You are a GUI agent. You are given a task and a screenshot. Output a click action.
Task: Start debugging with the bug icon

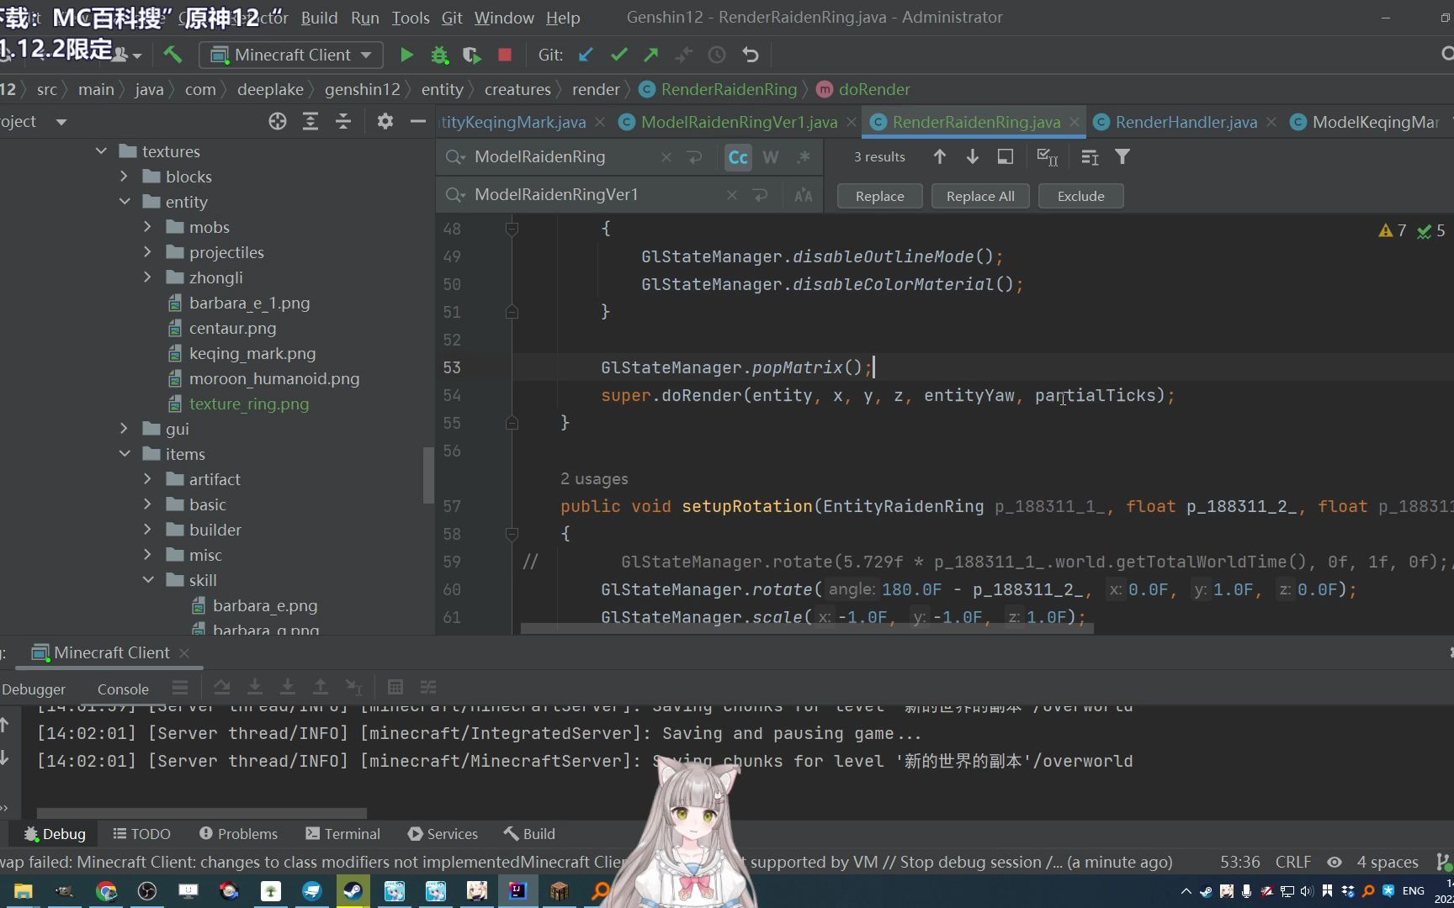(439, 55)
